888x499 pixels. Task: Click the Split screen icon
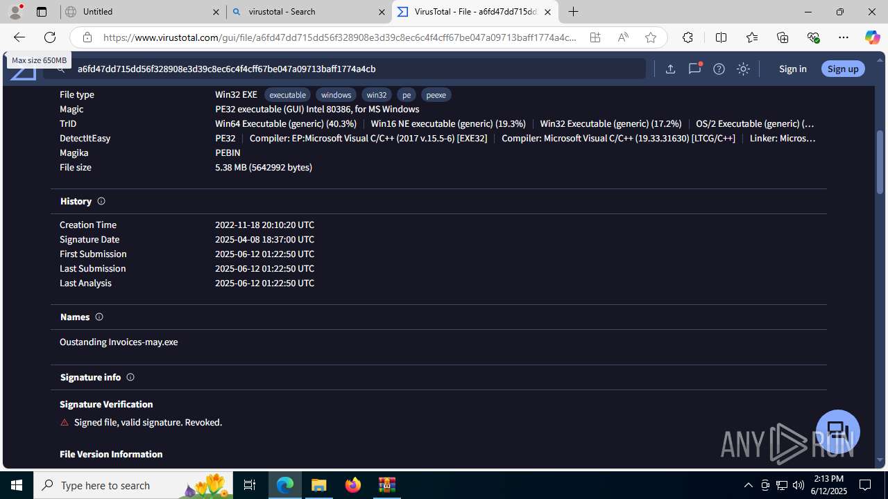pos(721,37)
